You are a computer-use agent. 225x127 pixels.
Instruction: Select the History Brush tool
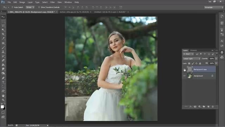[x=3, y=56]
